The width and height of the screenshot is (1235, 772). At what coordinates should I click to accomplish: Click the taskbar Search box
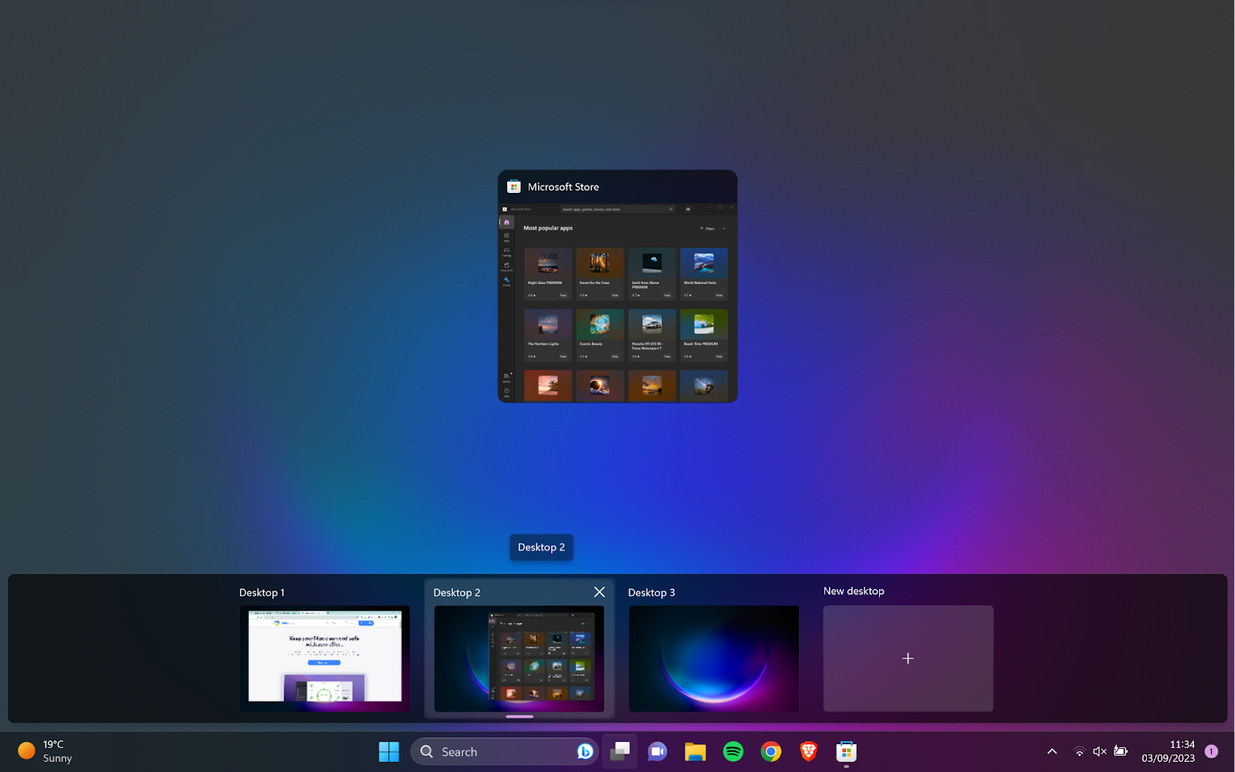click(x=505, y=752)
